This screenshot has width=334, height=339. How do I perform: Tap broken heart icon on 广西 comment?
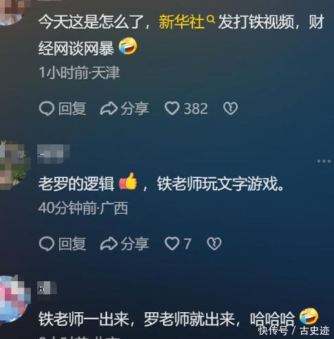tap(214, 243)
